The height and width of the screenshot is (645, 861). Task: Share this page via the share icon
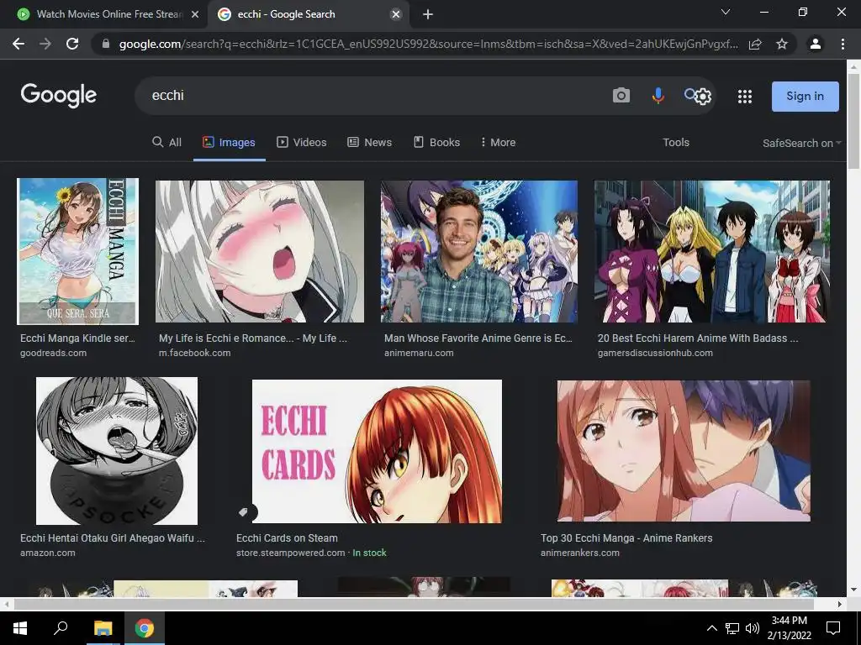[755, 44]
